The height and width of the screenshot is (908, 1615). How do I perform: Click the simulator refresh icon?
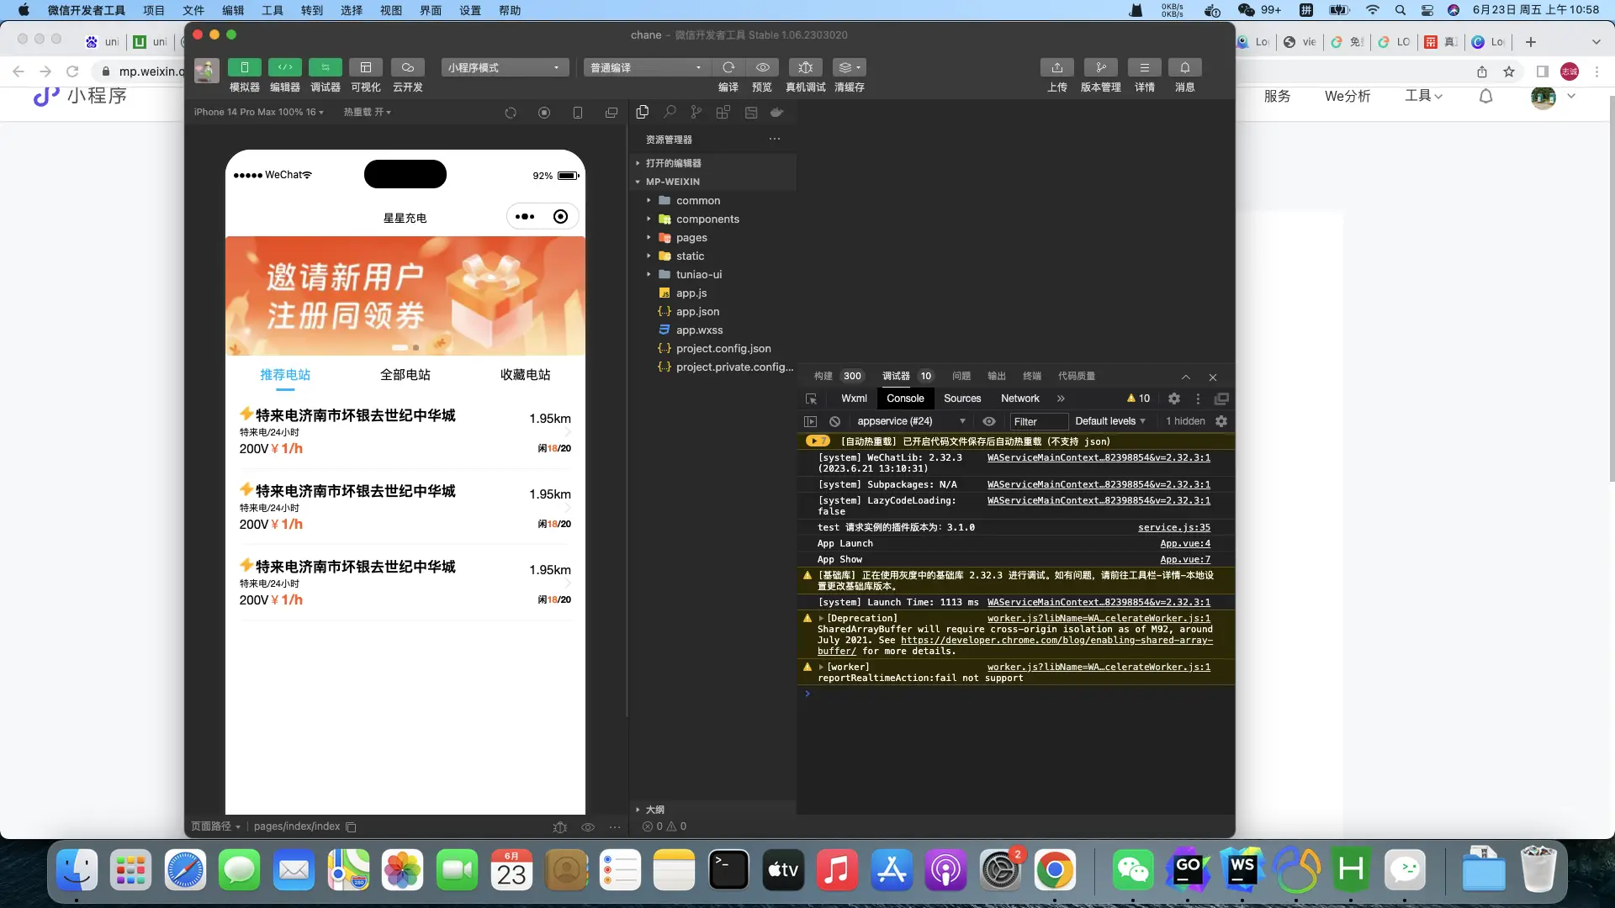coord(511,113)
